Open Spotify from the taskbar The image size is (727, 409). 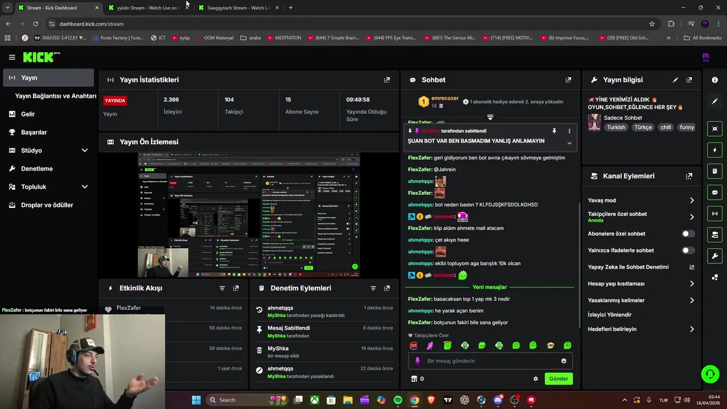[398, 400]
